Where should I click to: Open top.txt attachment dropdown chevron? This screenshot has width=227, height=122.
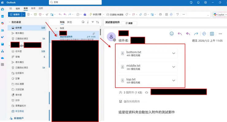point(174,81)
